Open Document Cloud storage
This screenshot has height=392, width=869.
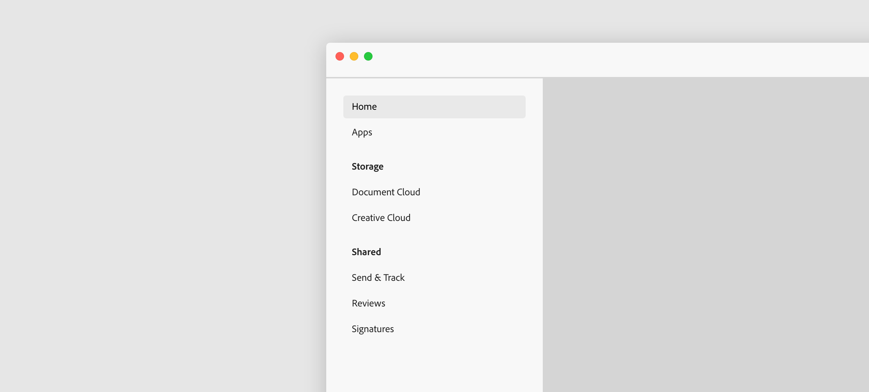coord(386,192)
